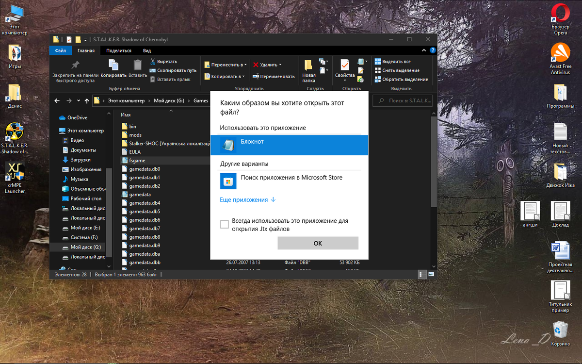Click Выделить все
The width and height of the screenshot is (582, 364).
coord(393,62)
